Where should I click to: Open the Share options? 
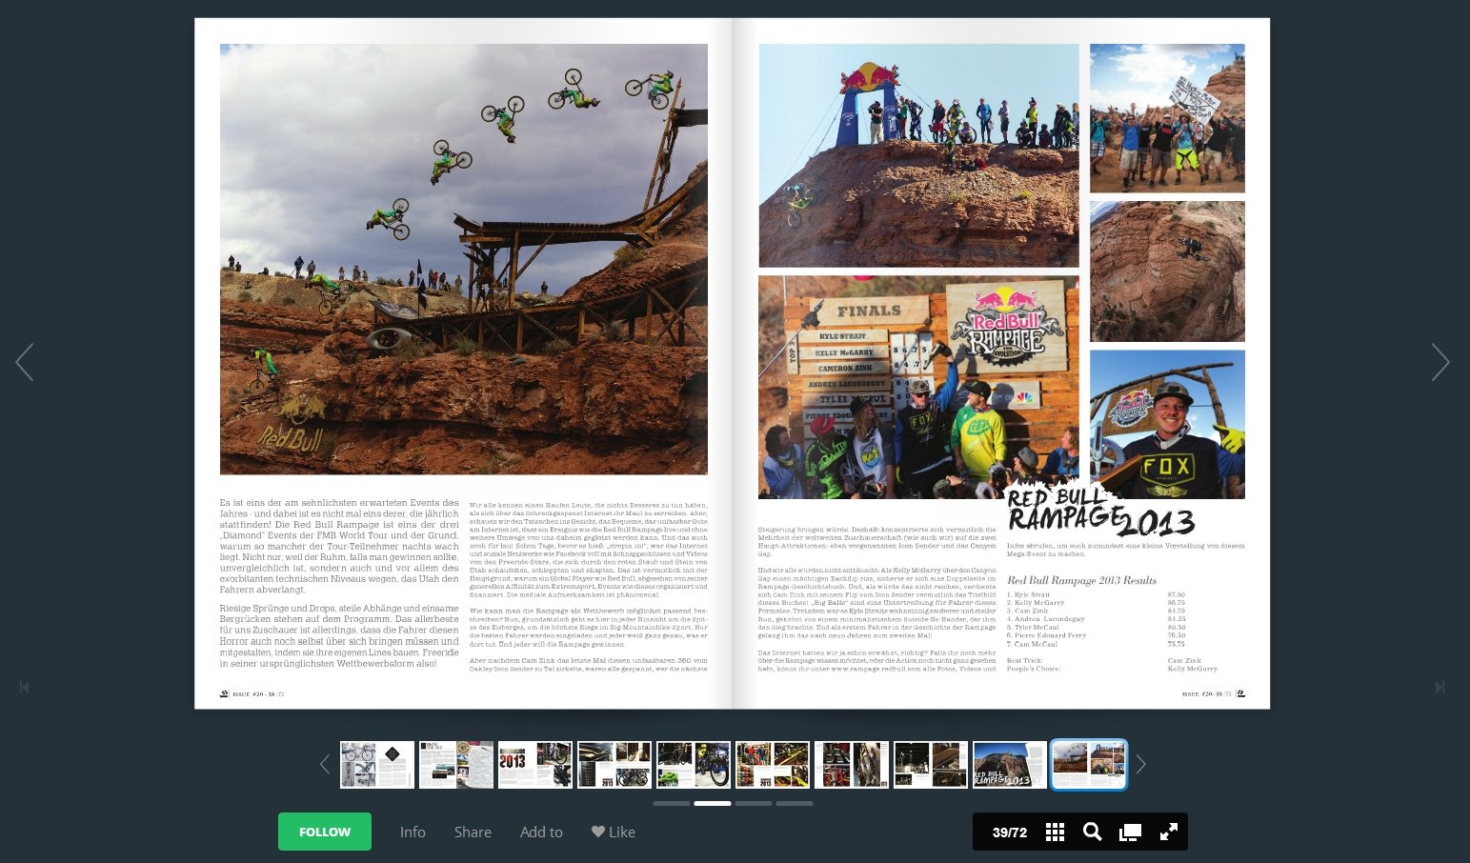point(473,832)
